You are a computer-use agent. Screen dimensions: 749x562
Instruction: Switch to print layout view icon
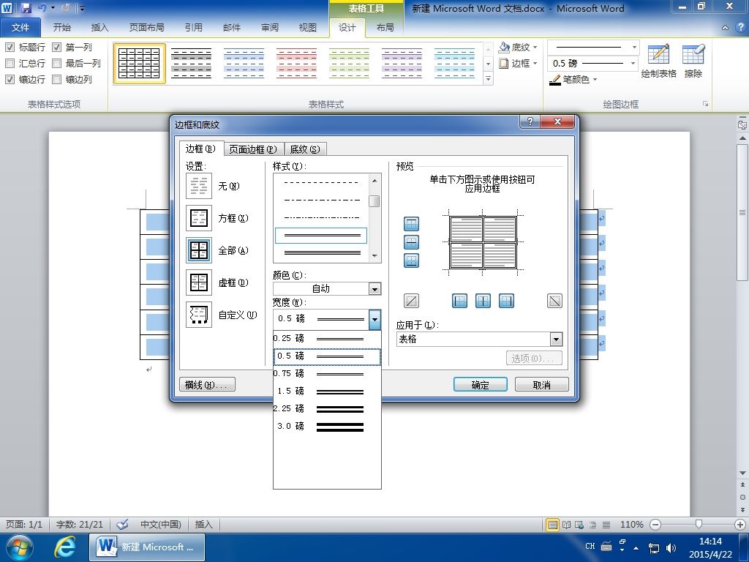click(553, 525)
